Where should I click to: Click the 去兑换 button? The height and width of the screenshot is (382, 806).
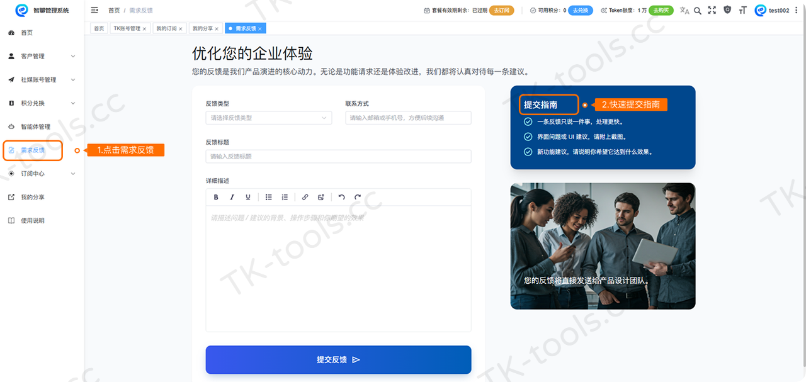pos(581,11)
